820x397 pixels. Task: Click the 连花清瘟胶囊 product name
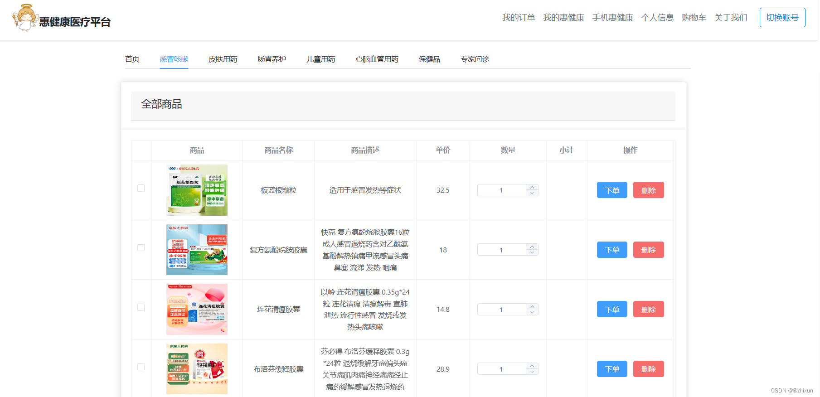coord(278,310)
